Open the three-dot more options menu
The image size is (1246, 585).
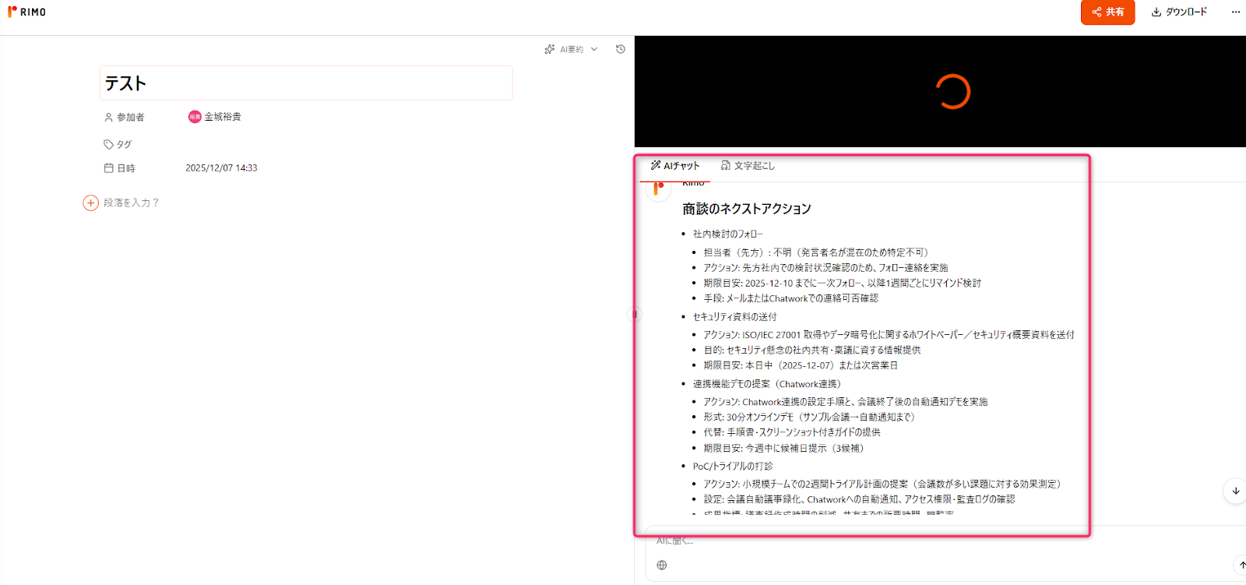tap(1235, 12)
